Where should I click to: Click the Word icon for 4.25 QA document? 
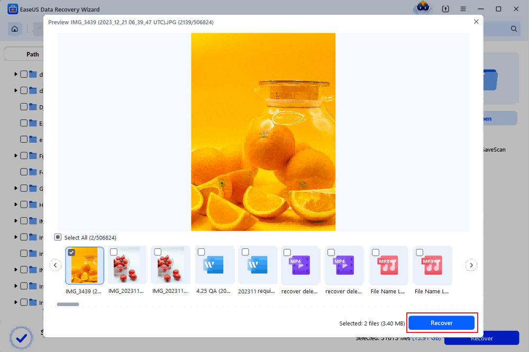point(214,265)
